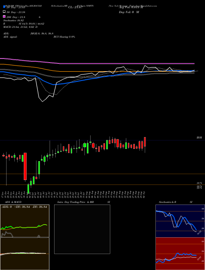Click the magenta 200 Day legend swatch
Screen dimensions: 205x270
tap(4, 16)
